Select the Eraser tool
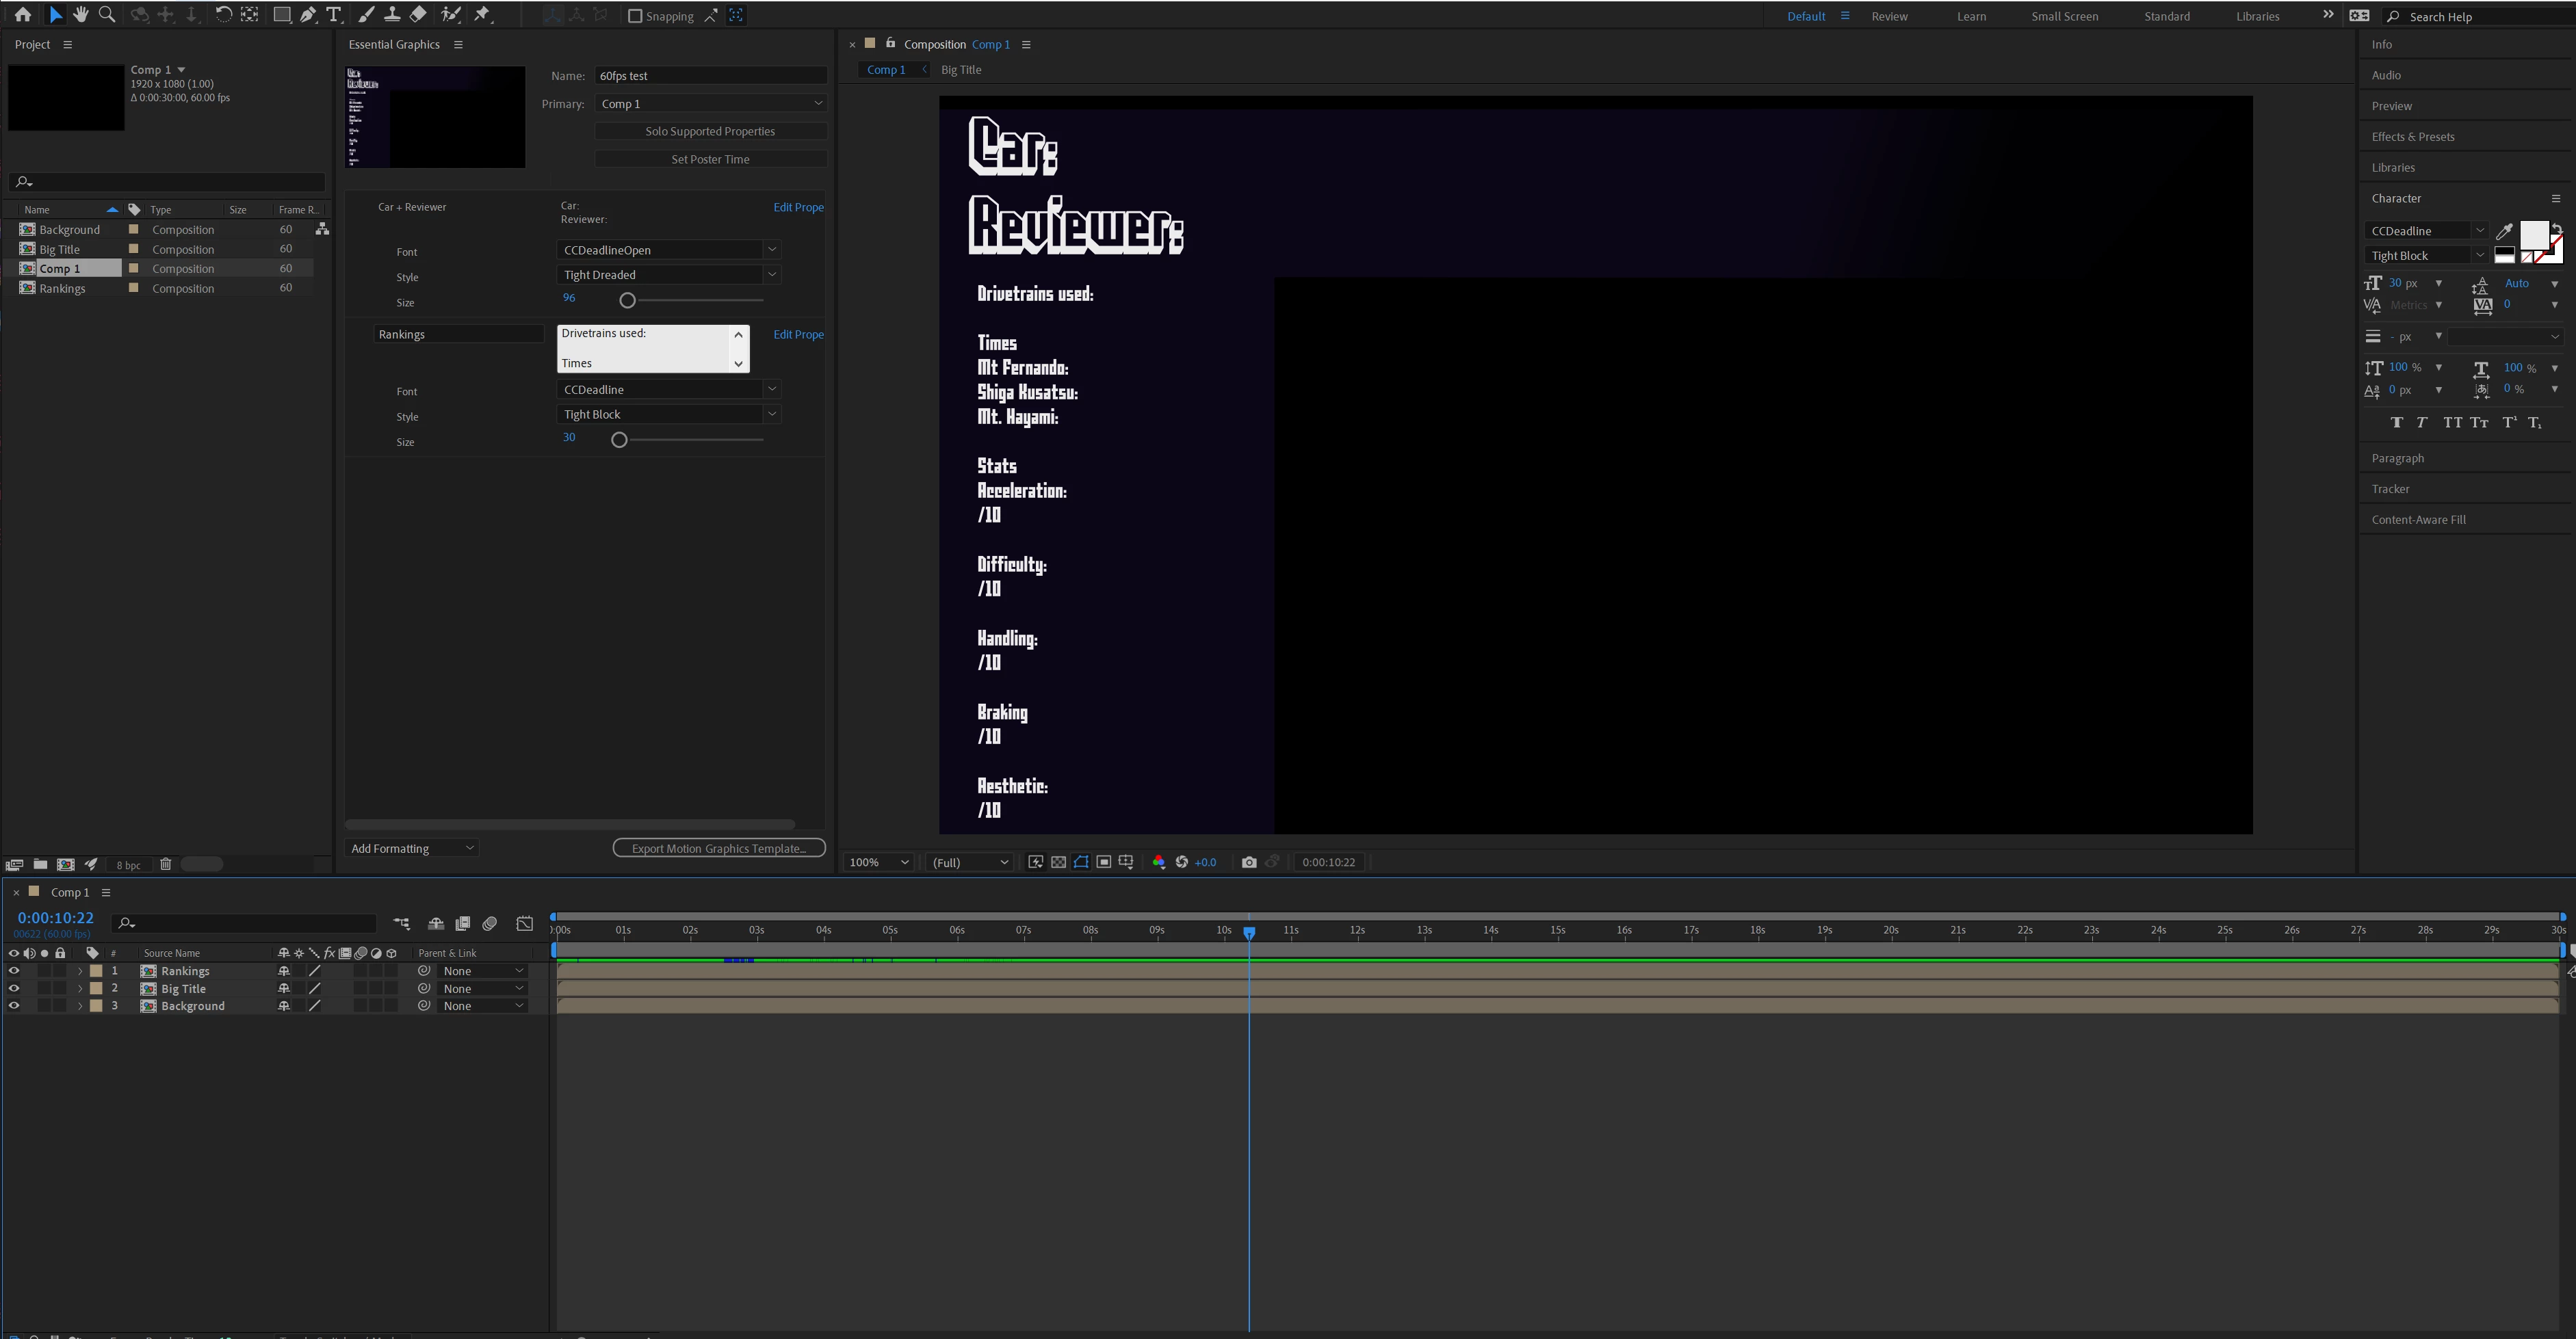The image size is (2576, 1339). (418, 15)
